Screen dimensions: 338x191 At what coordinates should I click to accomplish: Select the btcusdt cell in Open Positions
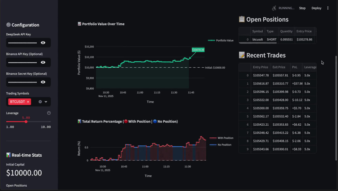coord(258,39)
